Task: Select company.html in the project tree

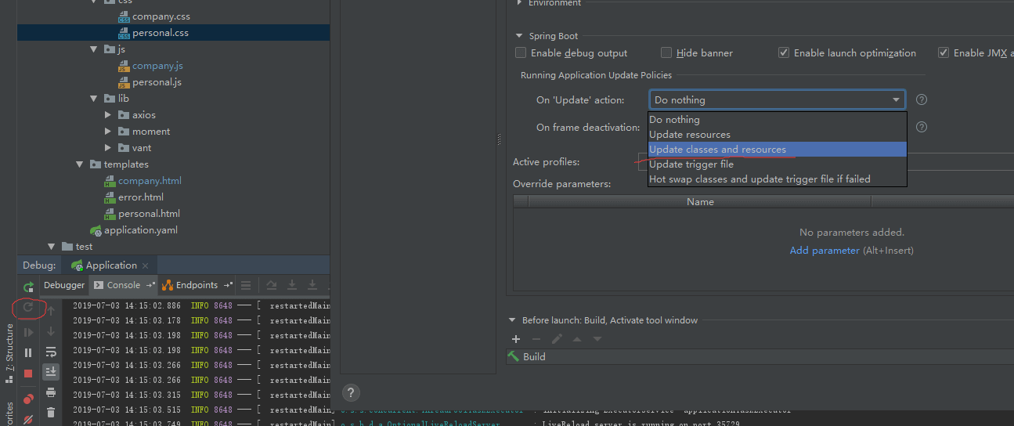Action: (x=150, y=181)
